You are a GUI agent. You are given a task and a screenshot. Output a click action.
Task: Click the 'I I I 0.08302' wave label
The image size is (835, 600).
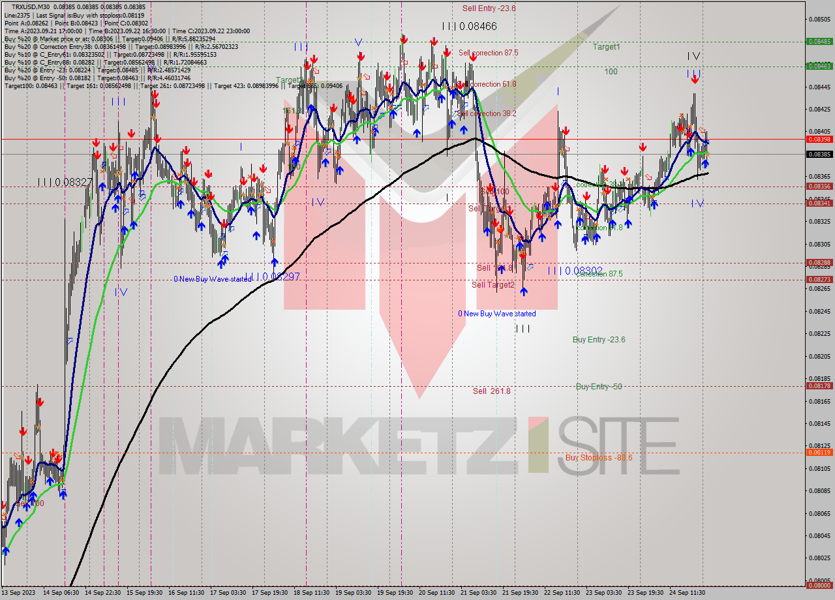tap(575, 270)
